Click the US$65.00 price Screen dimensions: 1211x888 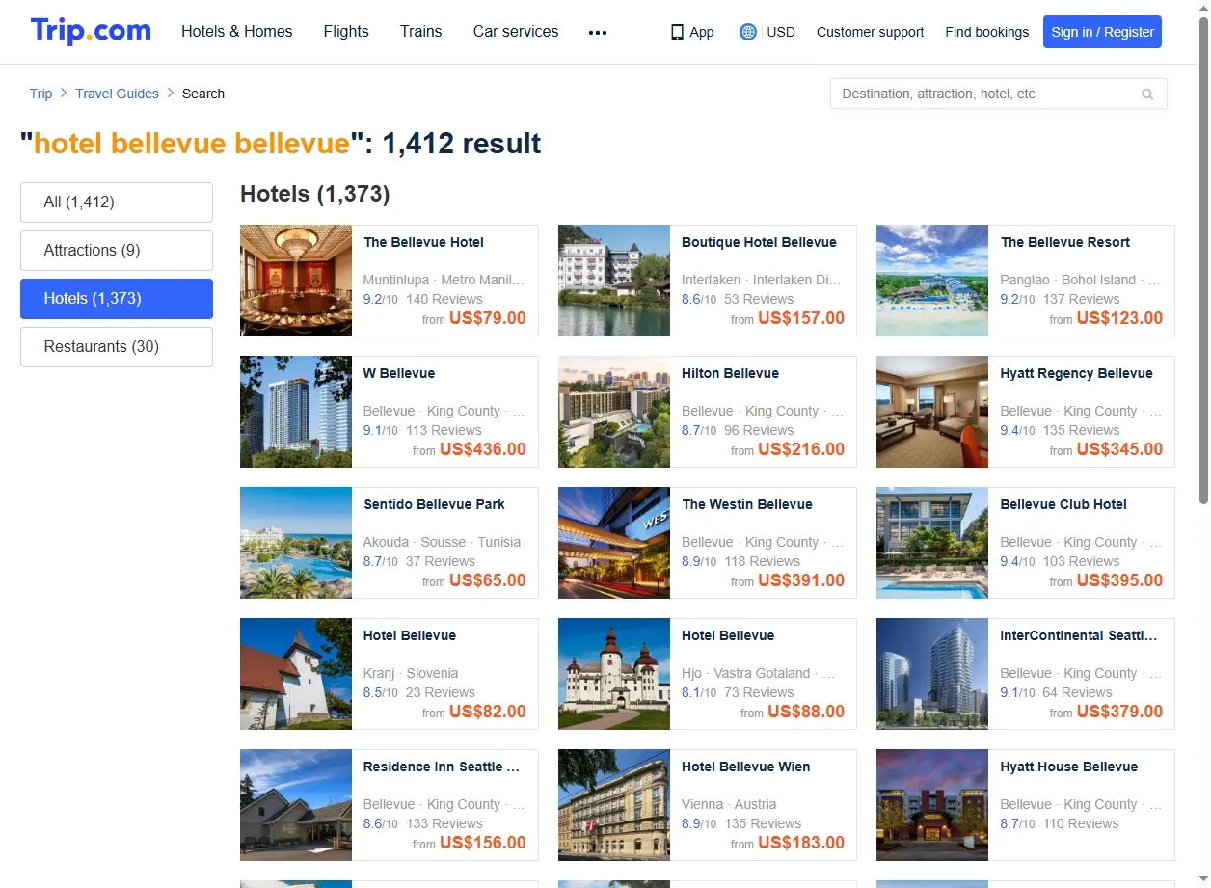click(x=488, y=580)
